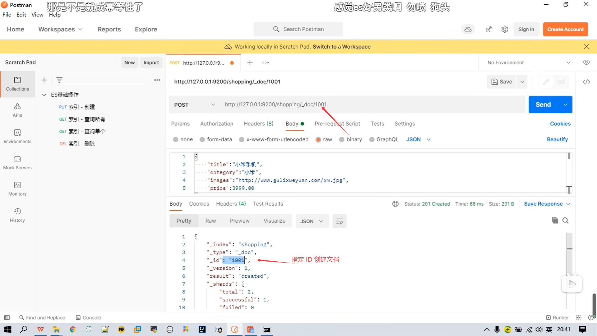Image resolution: width=597 pixels, height=336 pixels.
Task: Click the Search Postman field
Action: pyautogui.click(x=298, y=29)
